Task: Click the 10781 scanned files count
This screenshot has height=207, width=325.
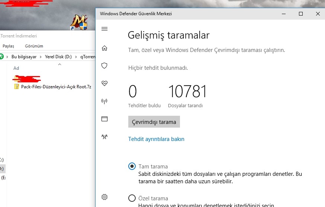Action: tap(187, 91)
